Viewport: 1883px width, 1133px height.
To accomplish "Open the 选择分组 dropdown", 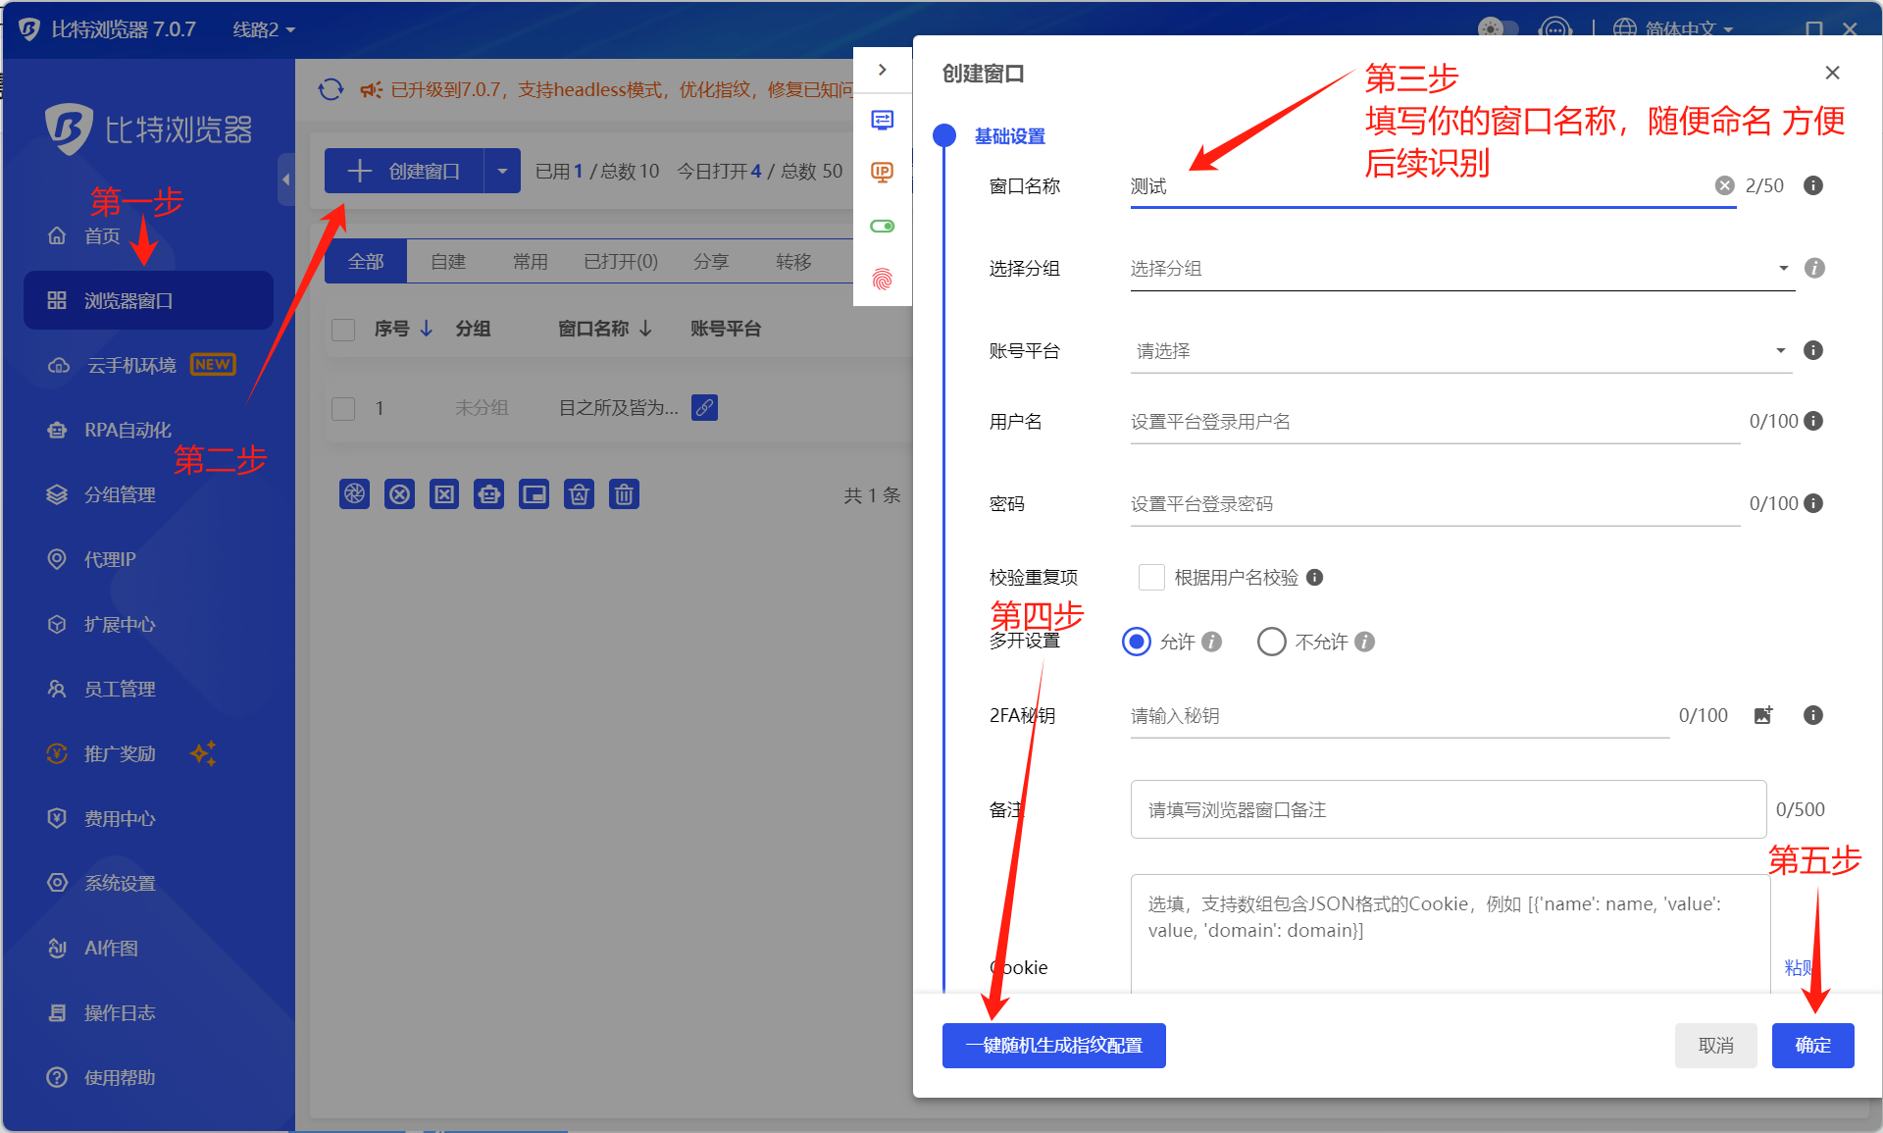I will 1461,268.
